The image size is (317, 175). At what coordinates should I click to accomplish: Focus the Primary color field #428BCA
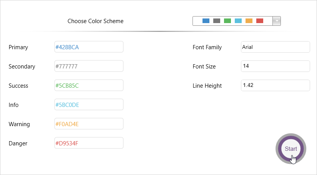(89, 47)
